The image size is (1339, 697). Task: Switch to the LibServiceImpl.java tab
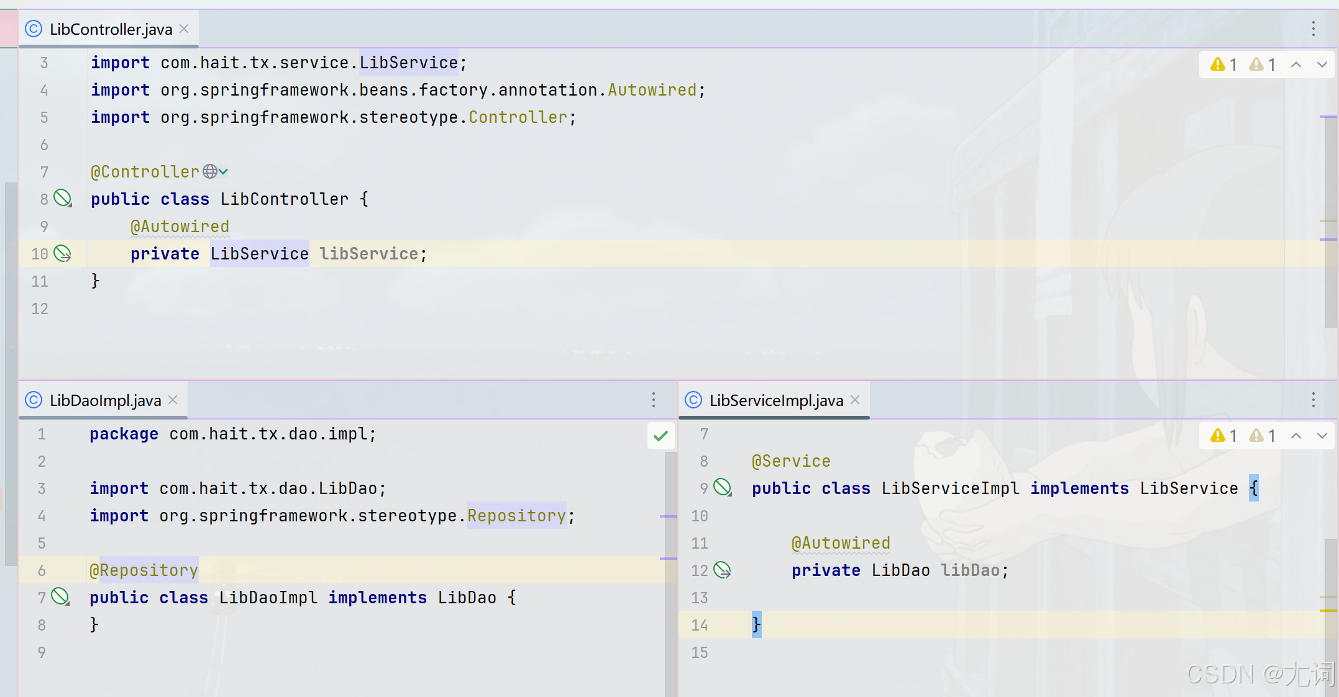pyautogui.click(x=775, y=400)
